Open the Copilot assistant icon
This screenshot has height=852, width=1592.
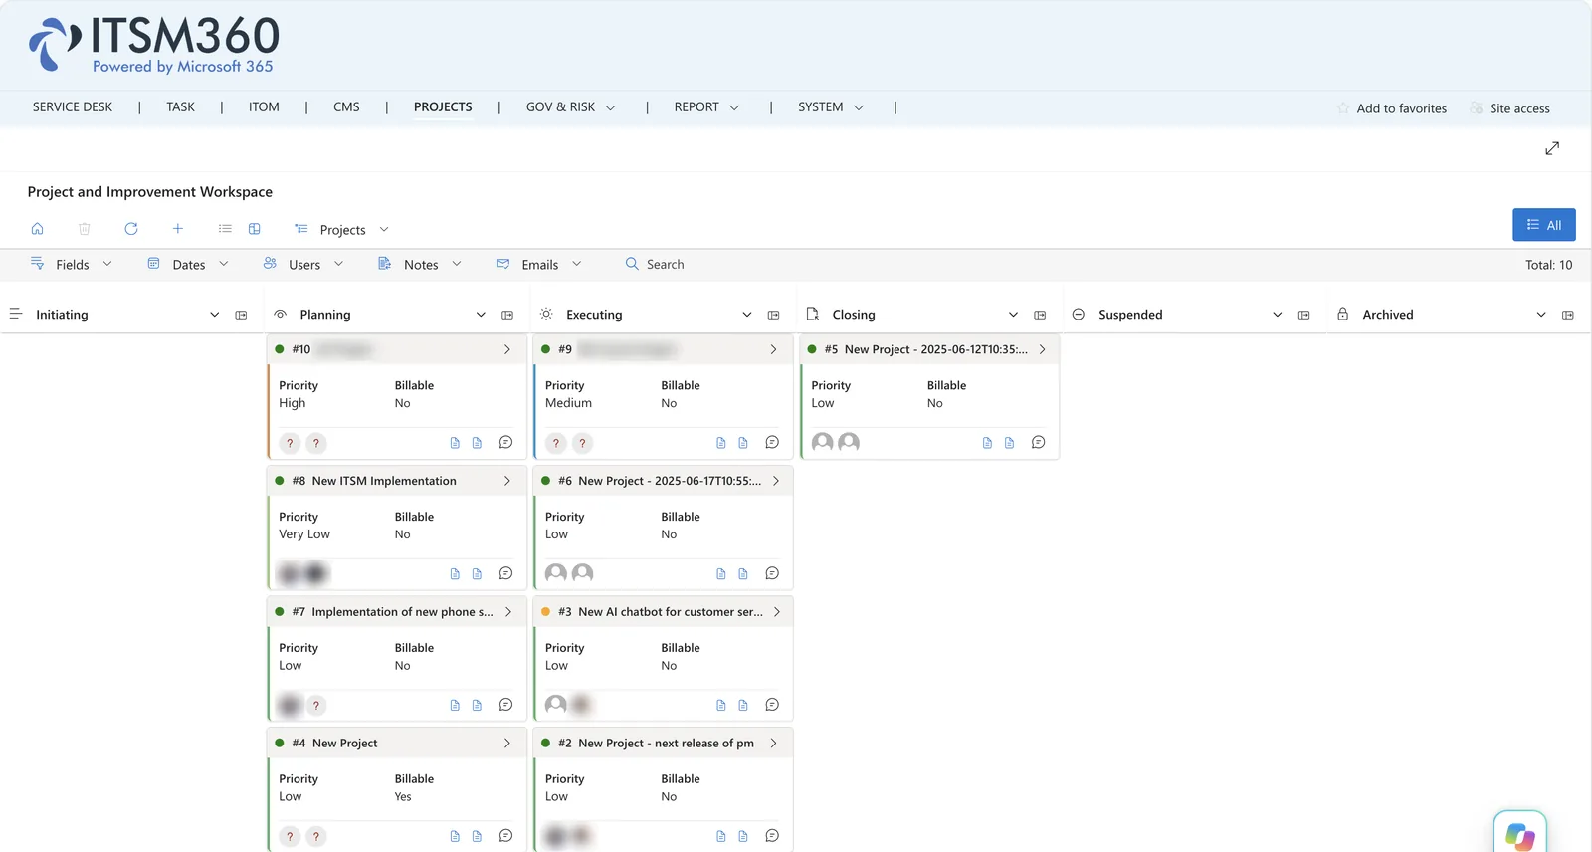[1520, 834]
